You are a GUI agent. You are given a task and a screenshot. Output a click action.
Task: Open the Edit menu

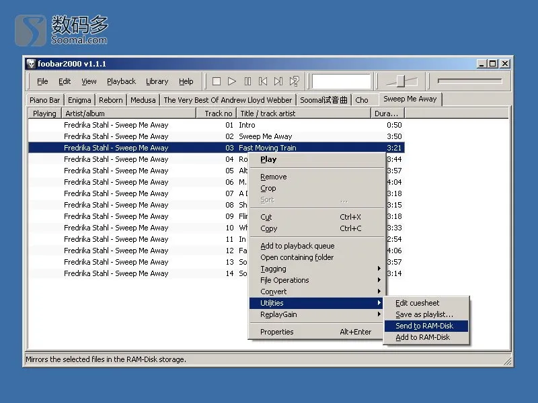tap(65, 81)
